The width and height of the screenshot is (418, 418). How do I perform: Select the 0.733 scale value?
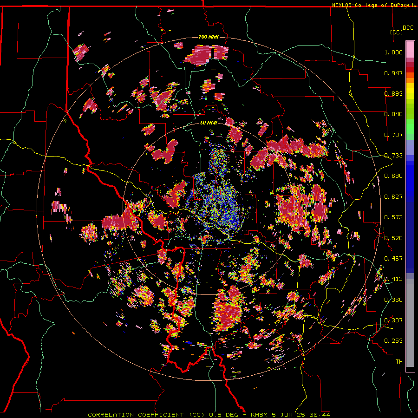tap(393, 156)
